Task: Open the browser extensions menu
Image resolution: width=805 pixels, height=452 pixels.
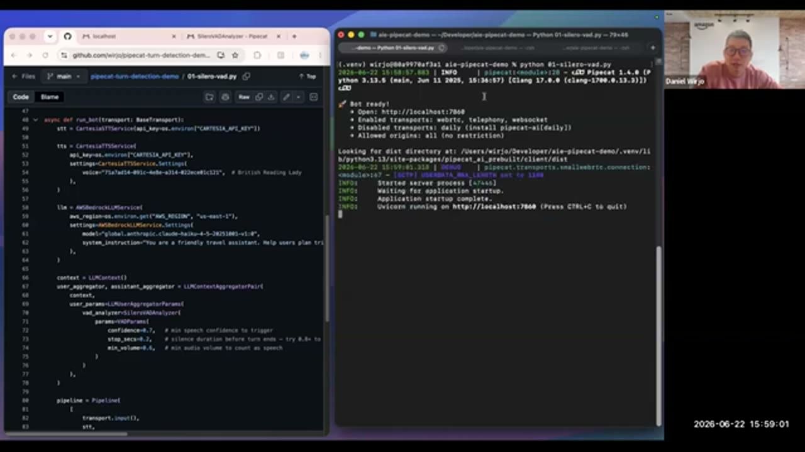Action: [257, 55]
